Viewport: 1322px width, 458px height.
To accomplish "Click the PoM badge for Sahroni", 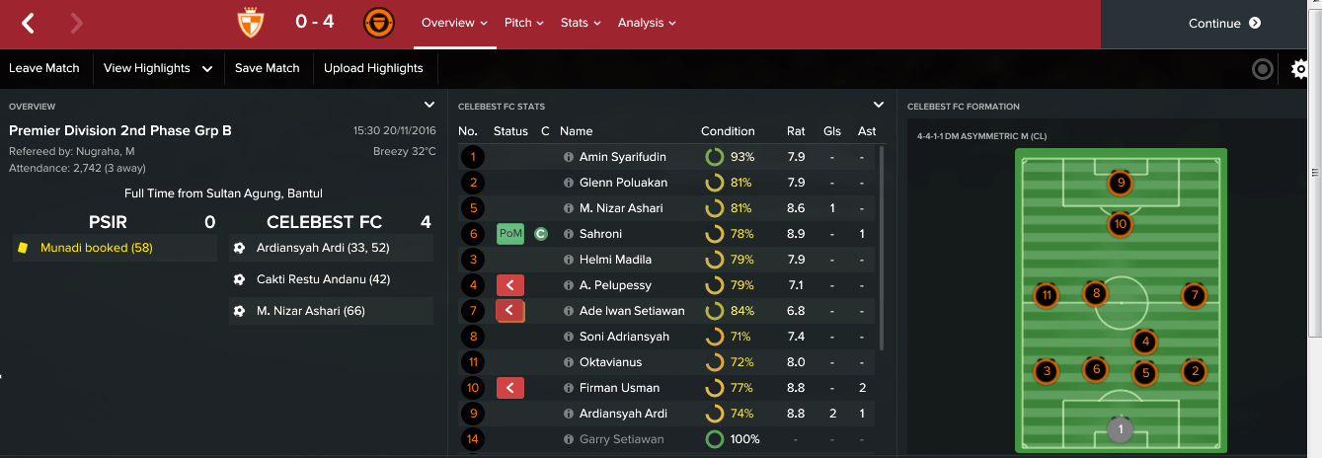I will [x=510, y=234].
